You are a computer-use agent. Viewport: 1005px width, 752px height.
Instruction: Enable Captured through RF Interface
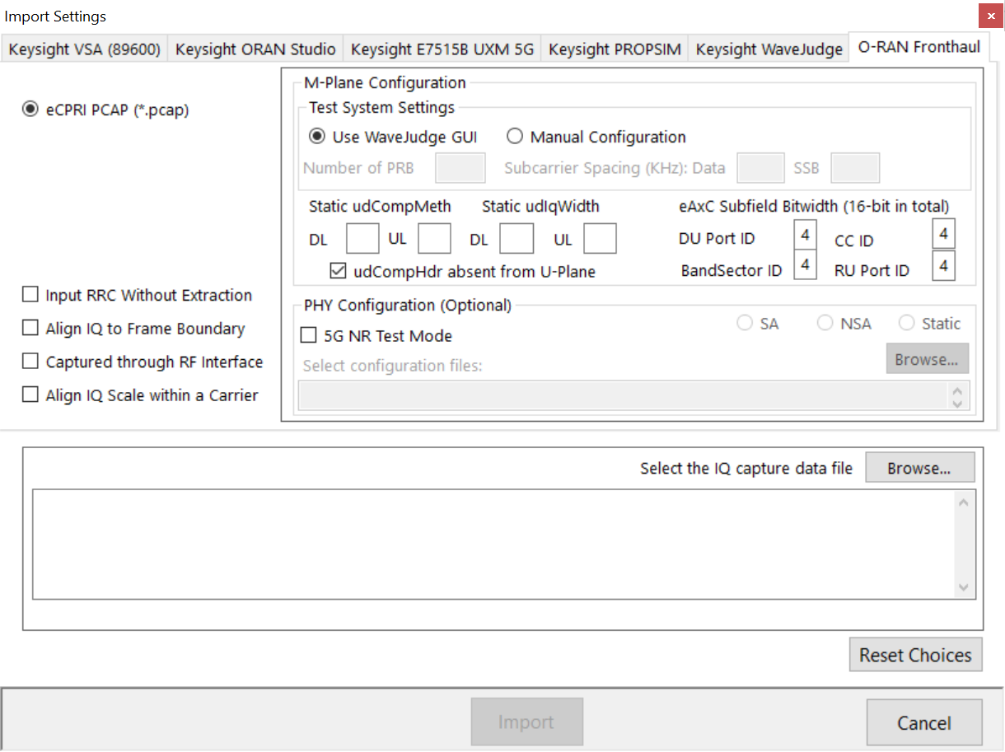click(x=30, y=362)
